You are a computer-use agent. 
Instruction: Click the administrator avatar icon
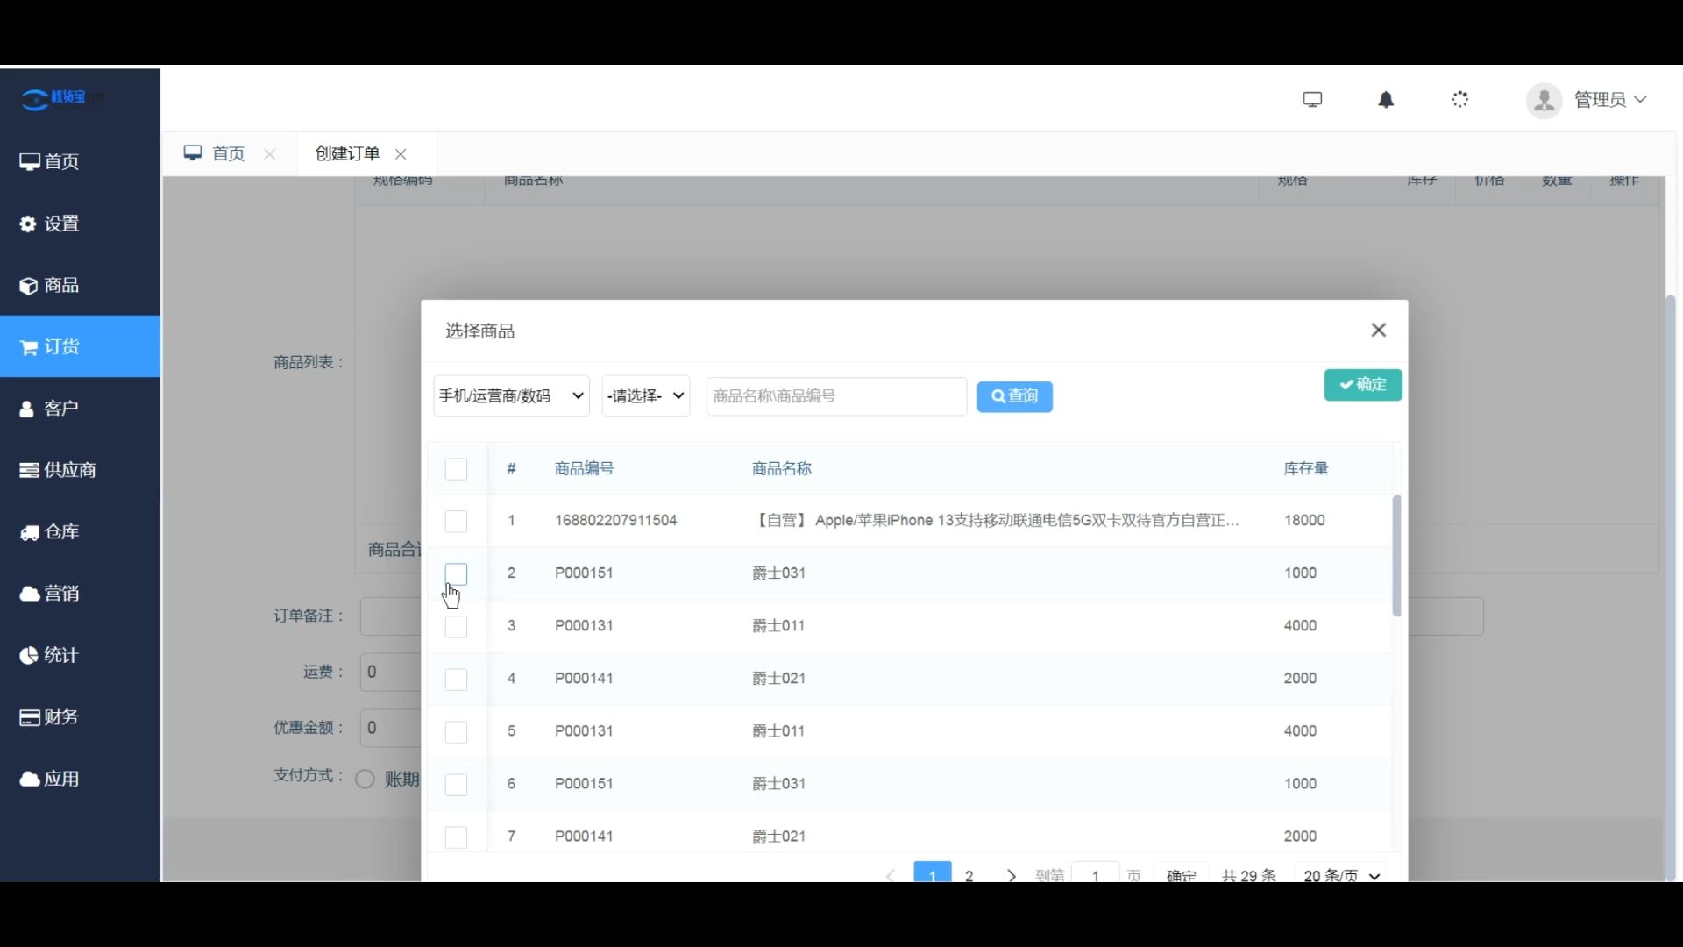(1544, 100)
